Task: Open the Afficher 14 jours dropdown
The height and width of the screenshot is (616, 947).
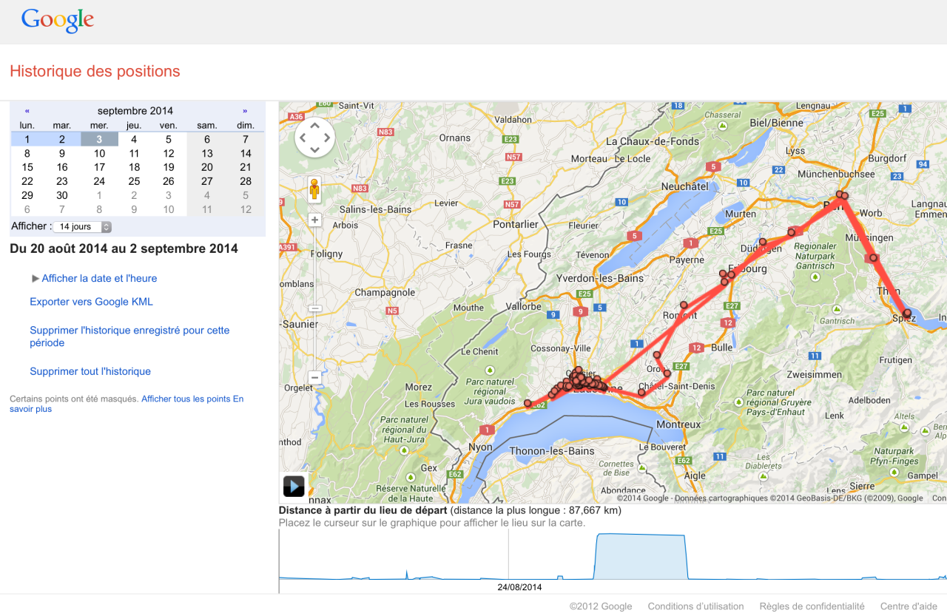Action: pos(82,227)
